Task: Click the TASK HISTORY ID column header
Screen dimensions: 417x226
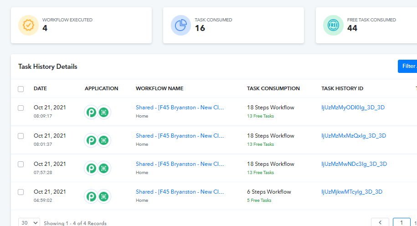Action: (342, 88)
